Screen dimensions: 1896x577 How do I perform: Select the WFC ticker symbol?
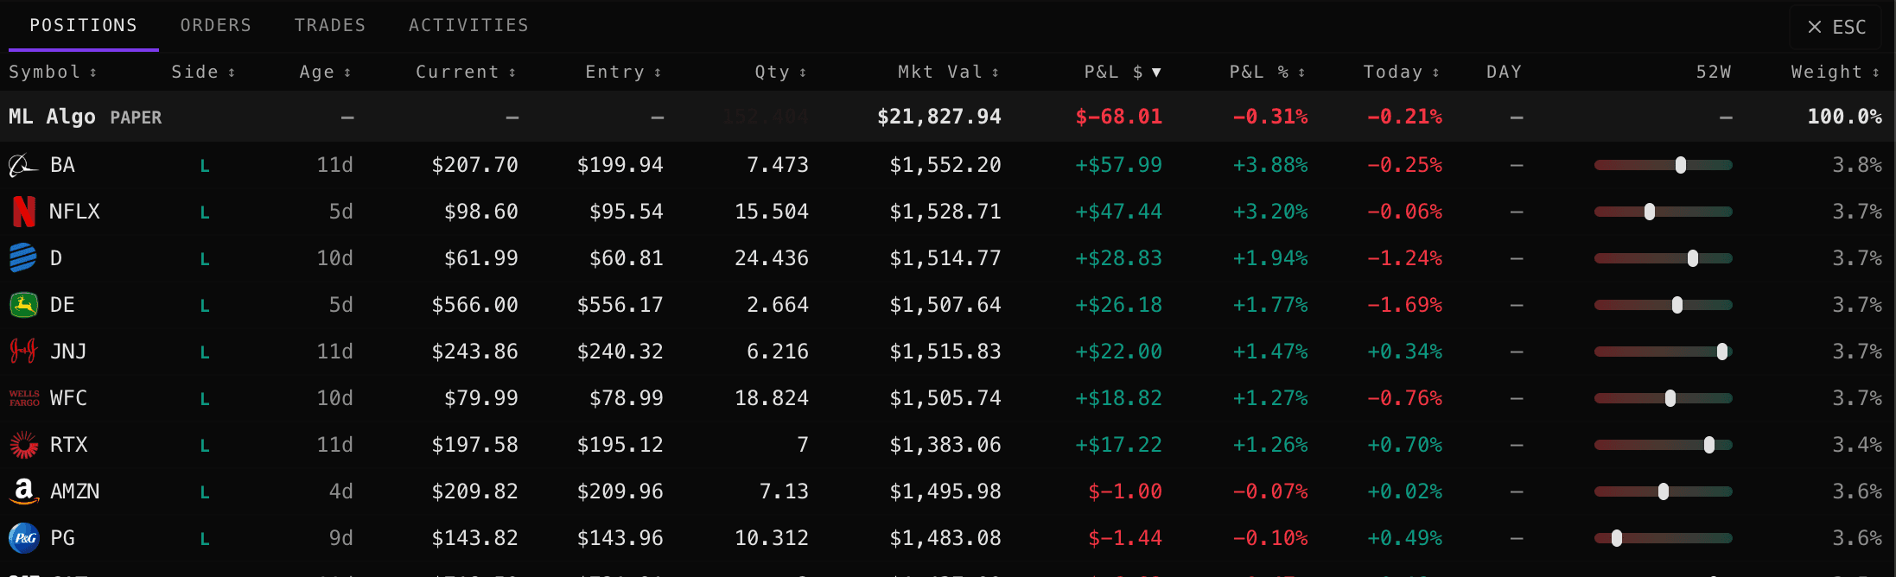68,398
